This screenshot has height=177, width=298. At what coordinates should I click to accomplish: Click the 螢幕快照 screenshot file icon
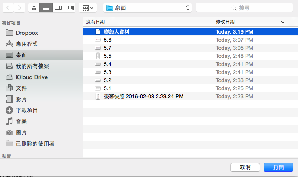97,96
